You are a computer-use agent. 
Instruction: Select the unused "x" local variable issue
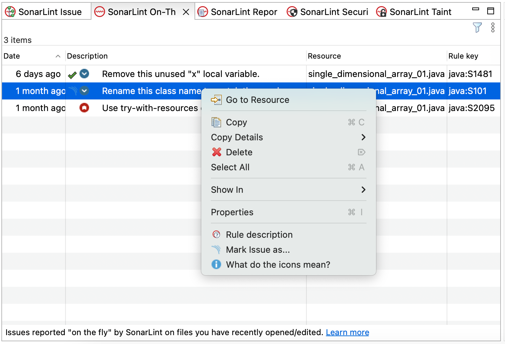point(181,74)
